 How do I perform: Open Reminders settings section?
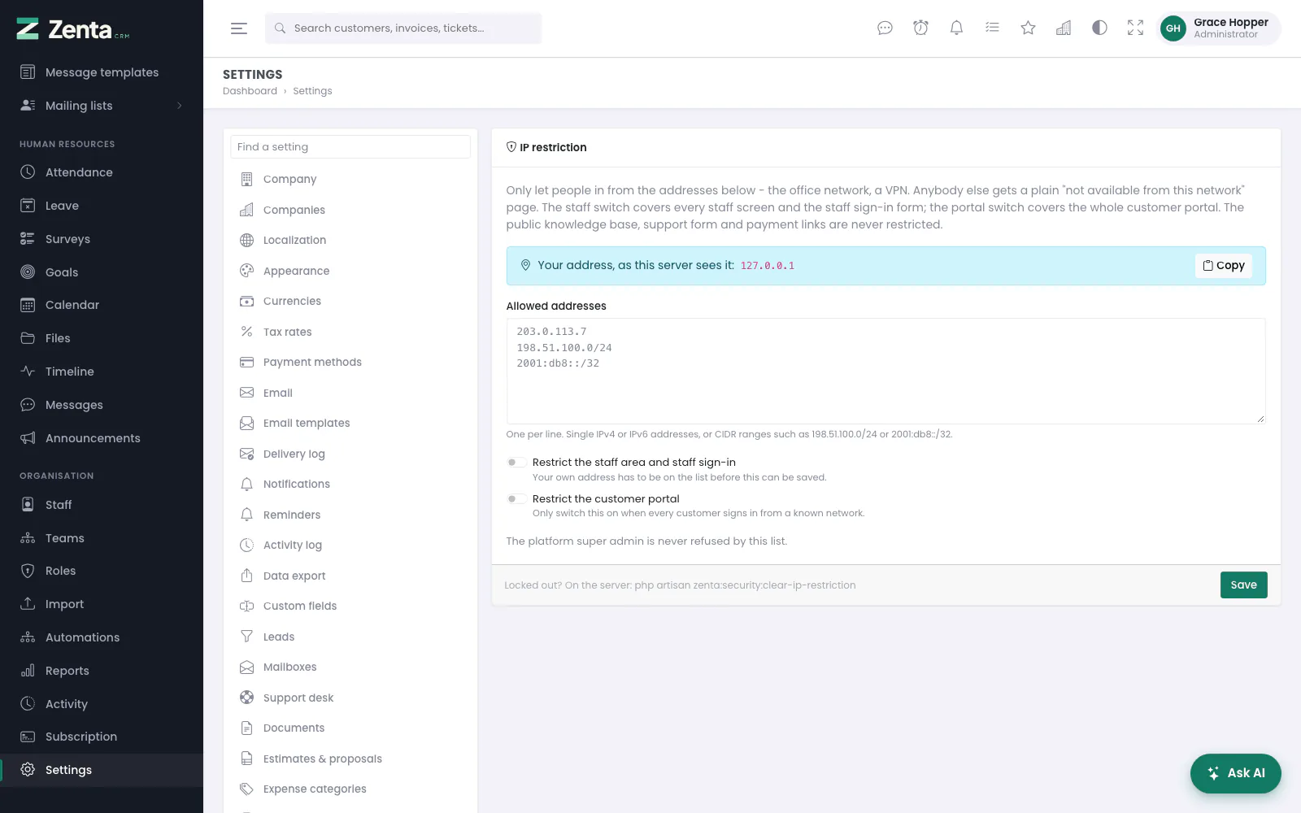click(x=350, y=515)
